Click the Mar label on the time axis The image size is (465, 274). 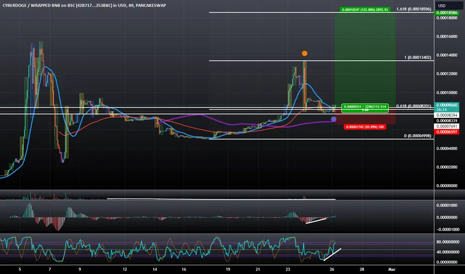(x=392, y=269)
